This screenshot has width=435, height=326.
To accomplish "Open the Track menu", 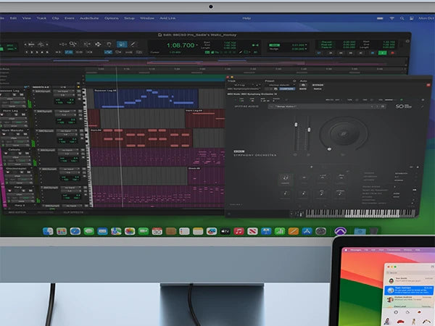I will click(41, 18).
